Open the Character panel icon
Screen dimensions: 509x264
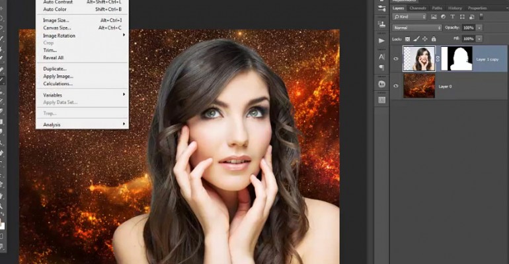click(382, 57)
